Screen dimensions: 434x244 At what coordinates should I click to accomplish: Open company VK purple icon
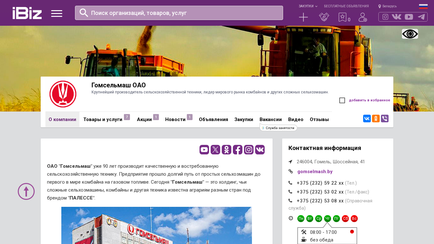[x=260, y=150]
